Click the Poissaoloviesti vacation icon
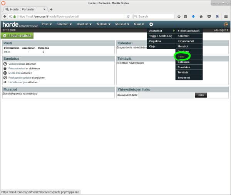 (x=5, y=68)
